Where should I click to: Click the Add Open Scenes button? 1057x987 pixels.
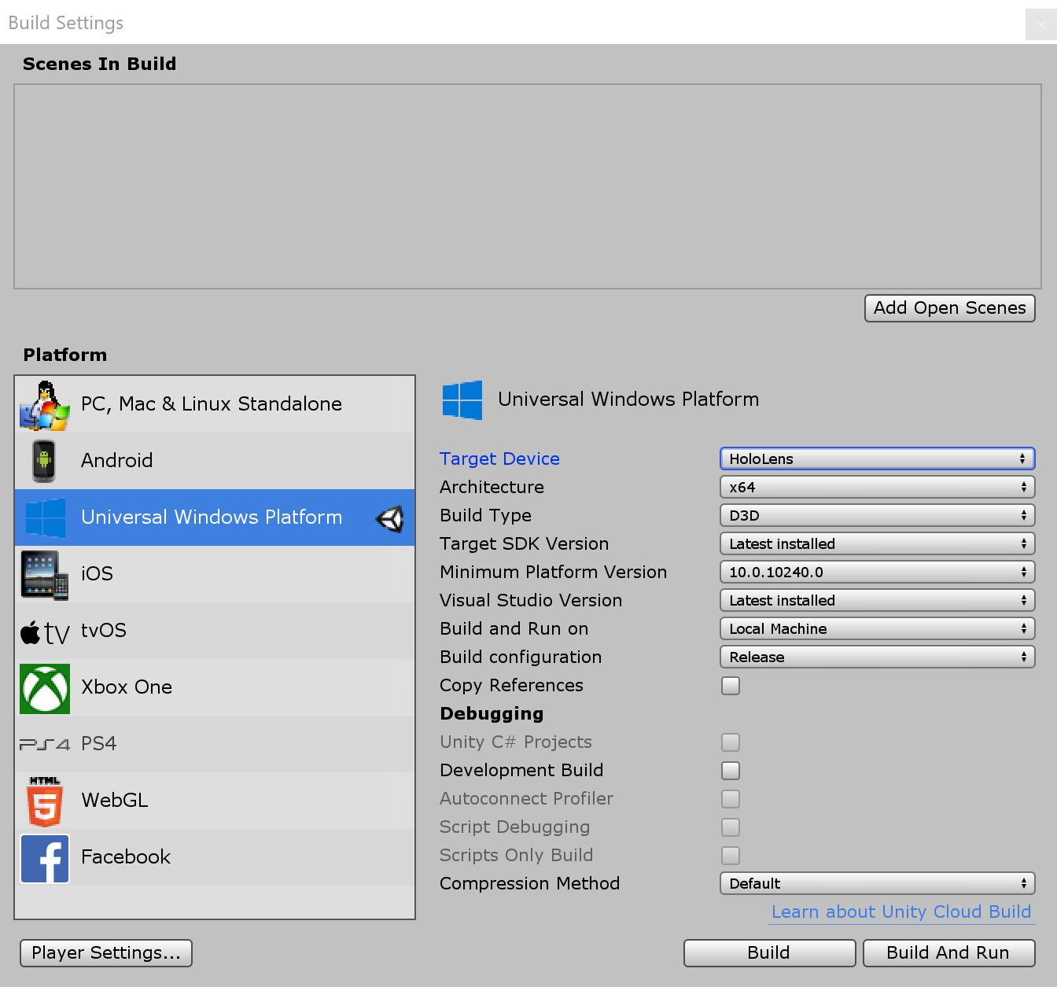950,308
